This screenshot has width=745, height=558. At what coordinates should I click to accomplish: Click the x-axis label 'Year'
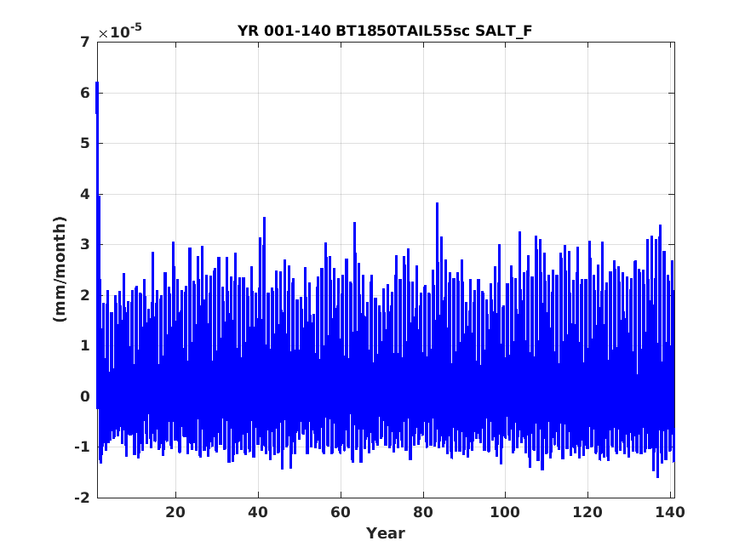pos(386,533)
